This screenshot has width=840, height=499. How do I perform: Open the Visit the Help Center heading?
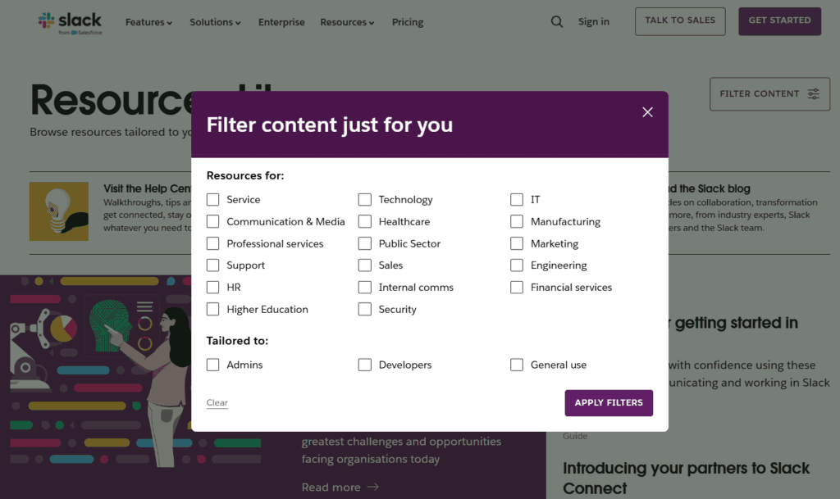[x=148, y=188]
